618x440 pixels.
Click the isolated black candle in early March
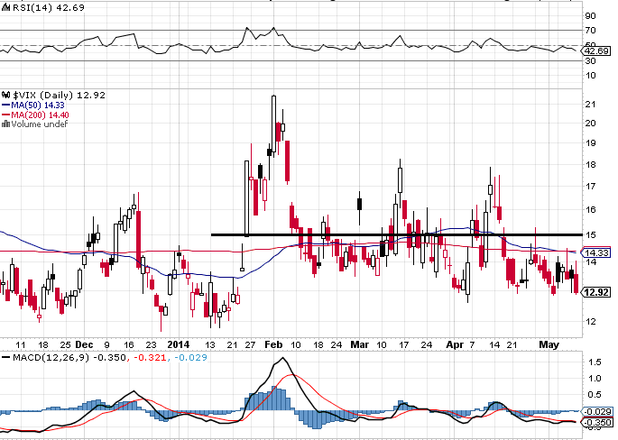[x=359, y=205]
